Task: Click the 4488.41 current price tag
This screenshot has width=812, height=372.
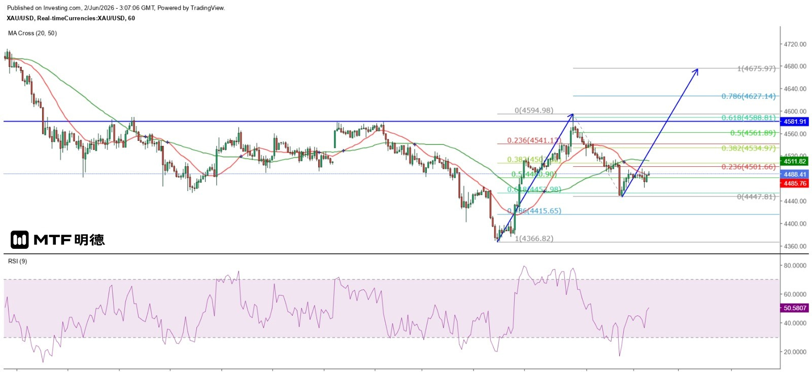Action: (x=795, y=174)
